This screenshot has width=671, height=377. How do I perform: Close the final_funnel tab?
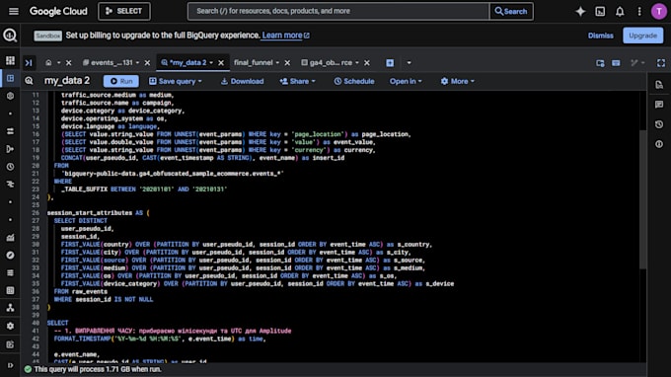click(287, 63)
